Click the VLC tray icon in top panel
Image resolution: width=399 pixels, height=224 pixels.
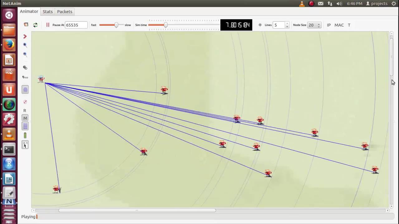click(302, 4)
